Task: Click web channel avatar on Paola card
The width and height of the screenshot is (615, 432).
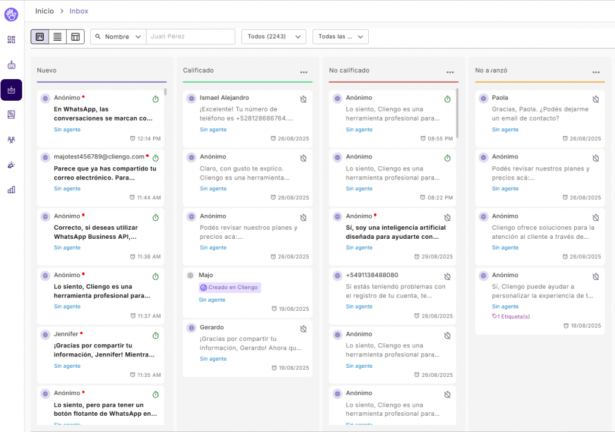Action: click(483, 98)
